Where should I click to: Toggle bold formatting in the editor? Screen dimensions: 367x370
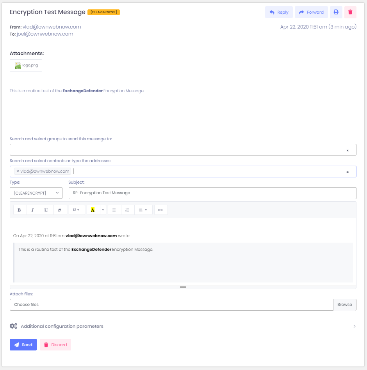[20, 210]
